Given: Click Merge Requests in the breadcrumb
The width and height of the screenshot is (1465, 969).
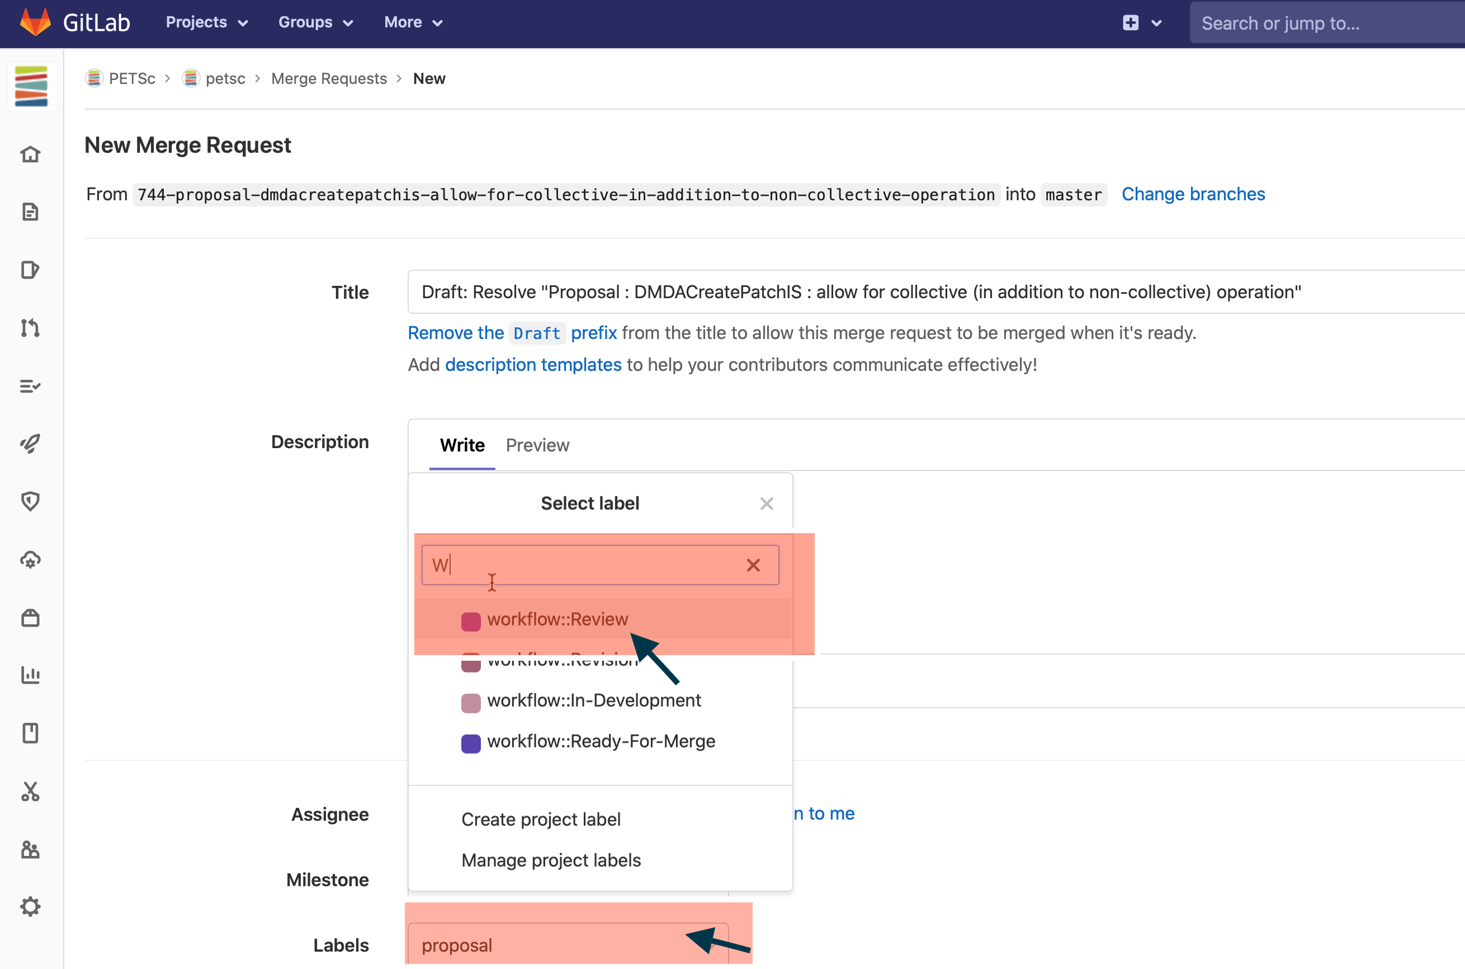Looking at the screenshot, I should click(329, 78).
